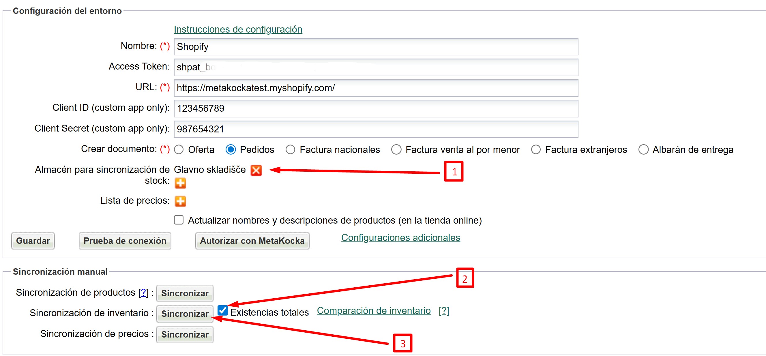
Task: Open Configuraciones adicionales link
Action: point(400,237)
